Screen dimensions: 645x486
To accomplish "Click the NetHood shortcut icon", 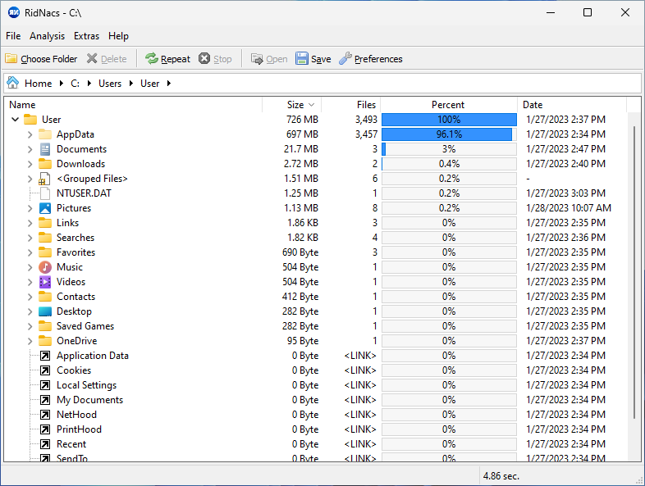I will tap(45, 415).
